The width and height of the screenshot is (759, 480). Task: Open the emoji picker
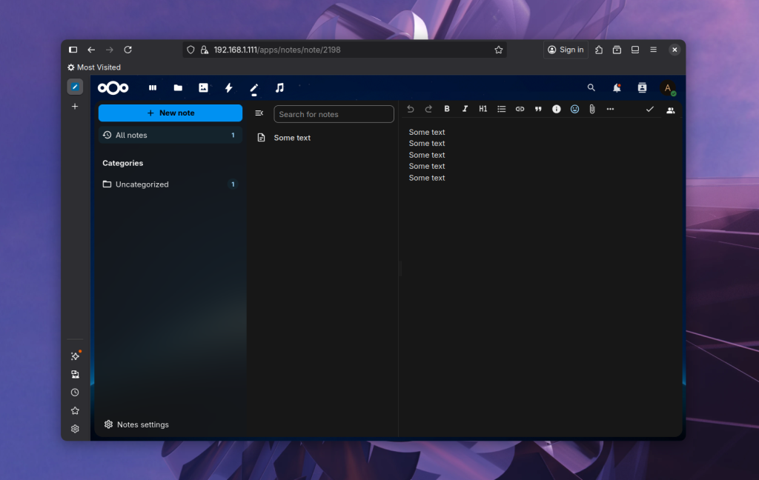(574, 109)
